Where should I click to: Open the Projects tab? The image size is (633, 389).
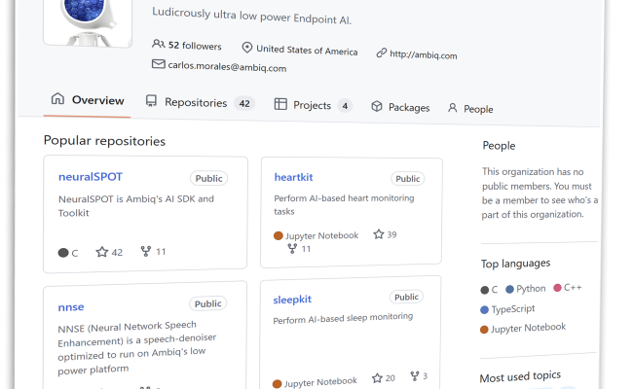coord(312,105)
